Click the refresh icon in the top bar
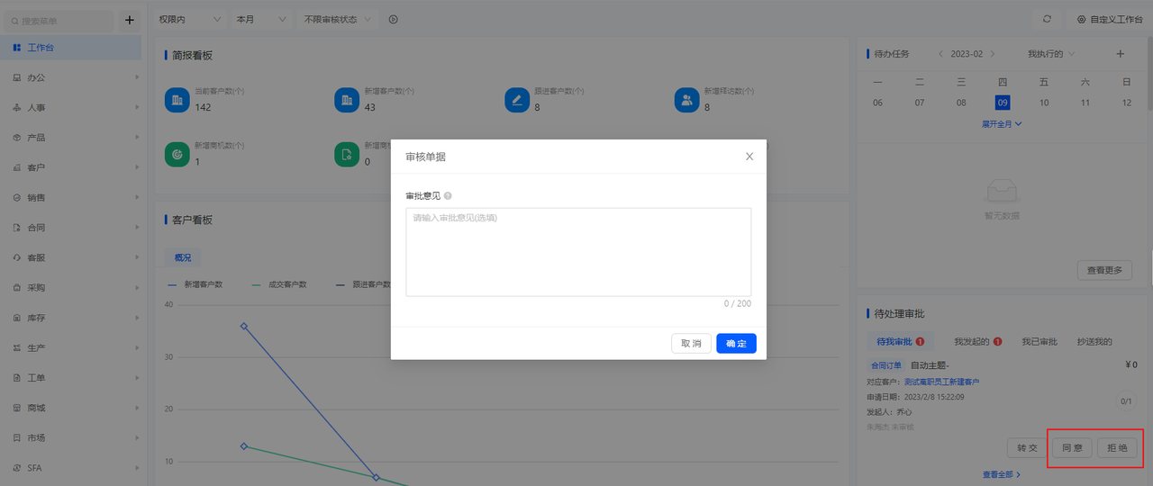 [x=1047, y=19]
